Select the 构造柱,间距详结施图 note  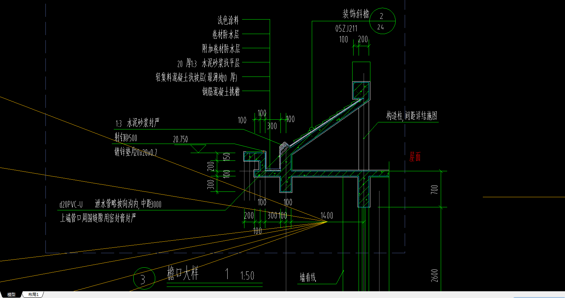(x=412, y=116)
